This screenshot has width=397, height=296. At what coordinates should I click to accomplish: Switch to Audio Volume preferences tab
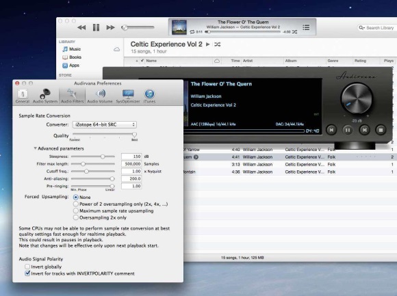[x=100, y=96]
